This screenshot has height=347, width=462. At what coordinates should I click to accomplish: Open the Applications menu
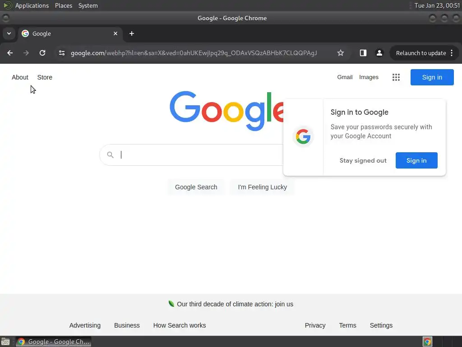pos(32,5)
